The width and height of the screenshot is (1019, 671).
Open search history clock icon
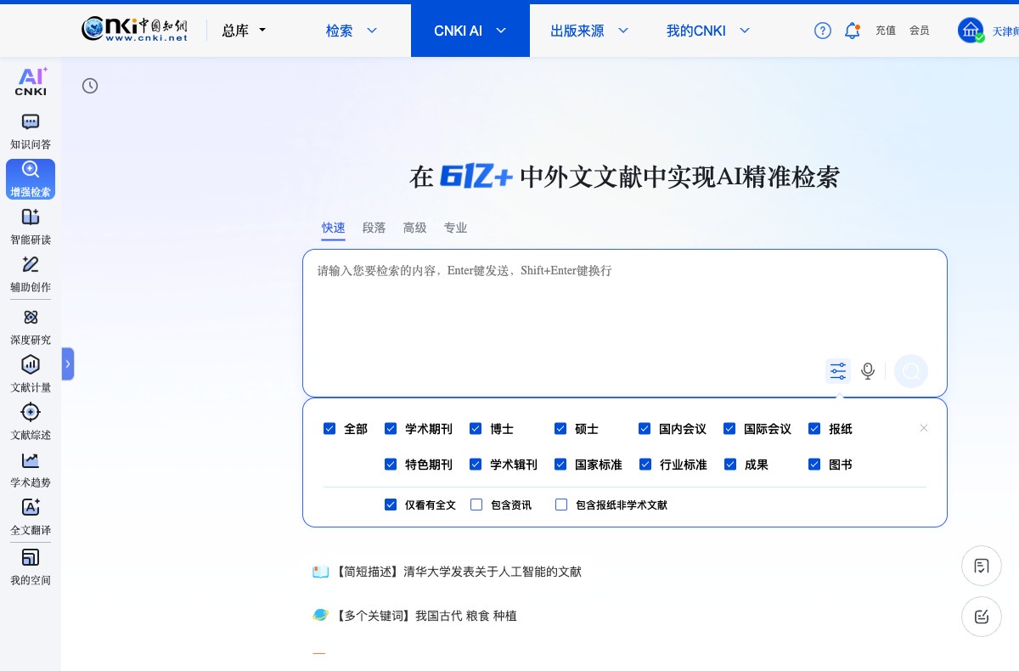pyautogui.click(x=90, y=86)
